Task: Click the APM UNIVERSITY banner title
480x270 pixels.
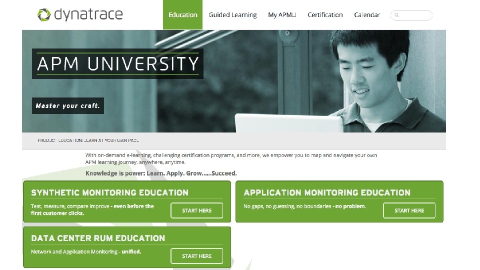Action: coord(118,63)
